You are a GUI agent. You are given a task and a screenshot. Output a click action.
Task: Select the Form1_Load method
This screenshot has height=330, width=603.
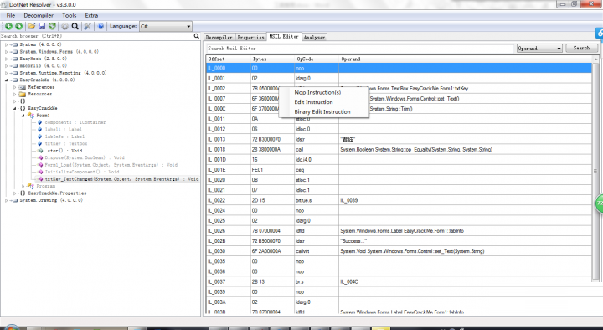[x=111, y=165]
